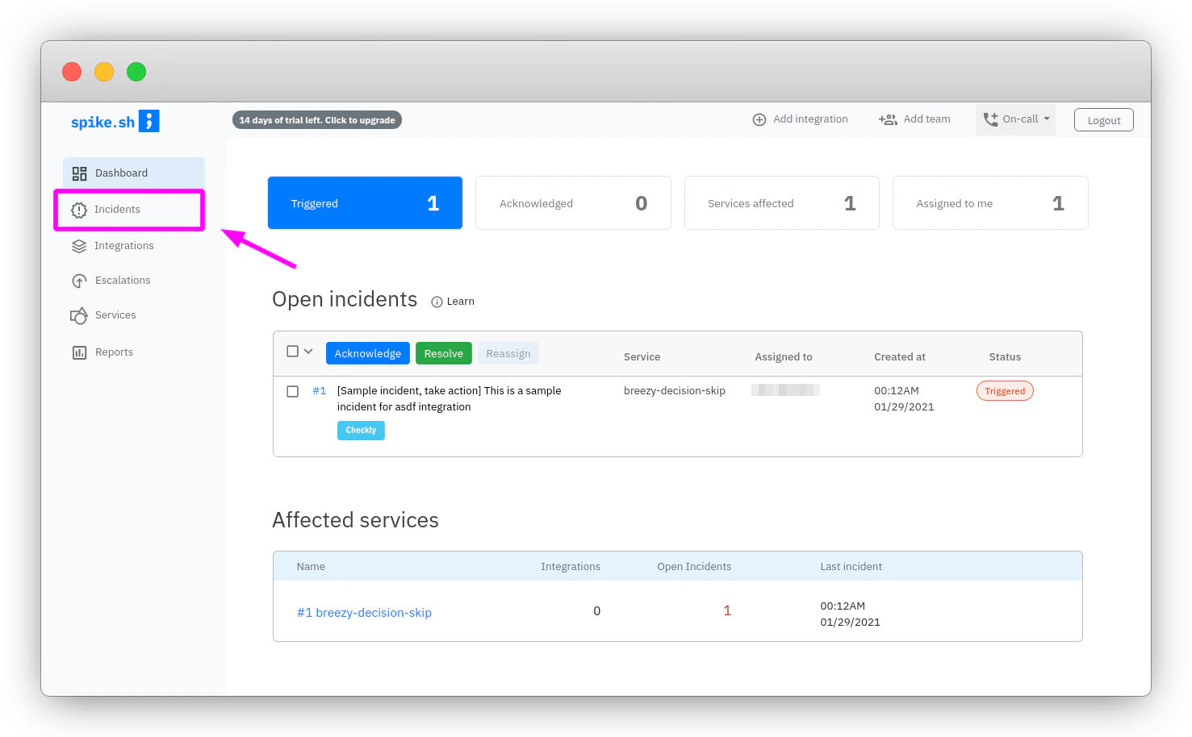Click the affected service last incident date
The width and height of the screenshot is (1192, 737).
pyautogui.click(x=850, y=622)
